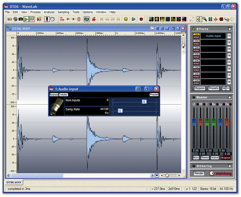Collapse the Master panel section

click(x=230, y=97)
